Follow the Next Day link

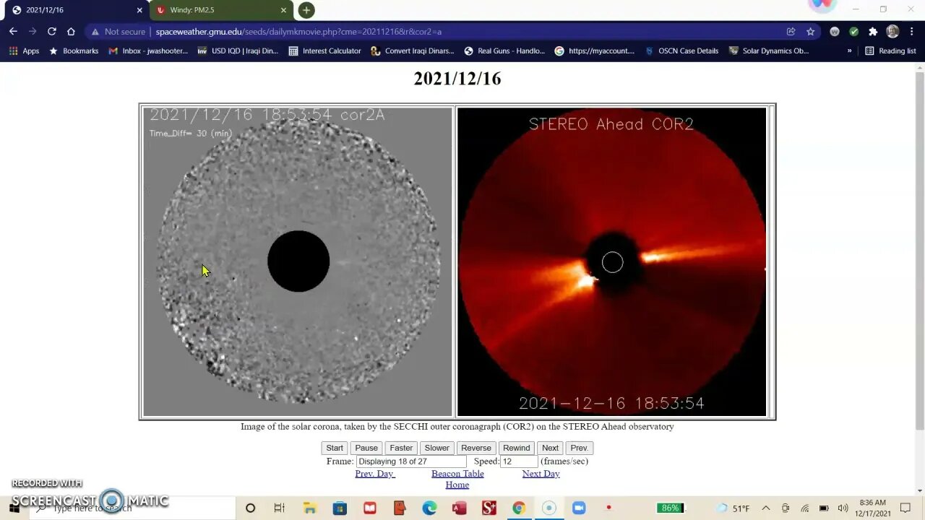[x=541, y=474]
